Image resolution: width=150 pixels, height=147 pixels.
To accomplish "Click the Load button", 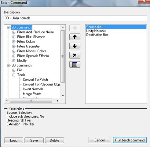I will 14,140.
